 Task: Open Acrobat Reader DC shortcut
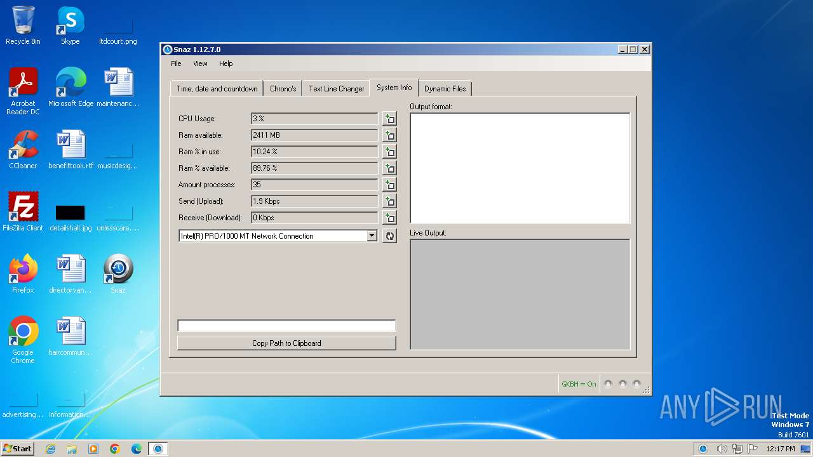tap(23, 91)
